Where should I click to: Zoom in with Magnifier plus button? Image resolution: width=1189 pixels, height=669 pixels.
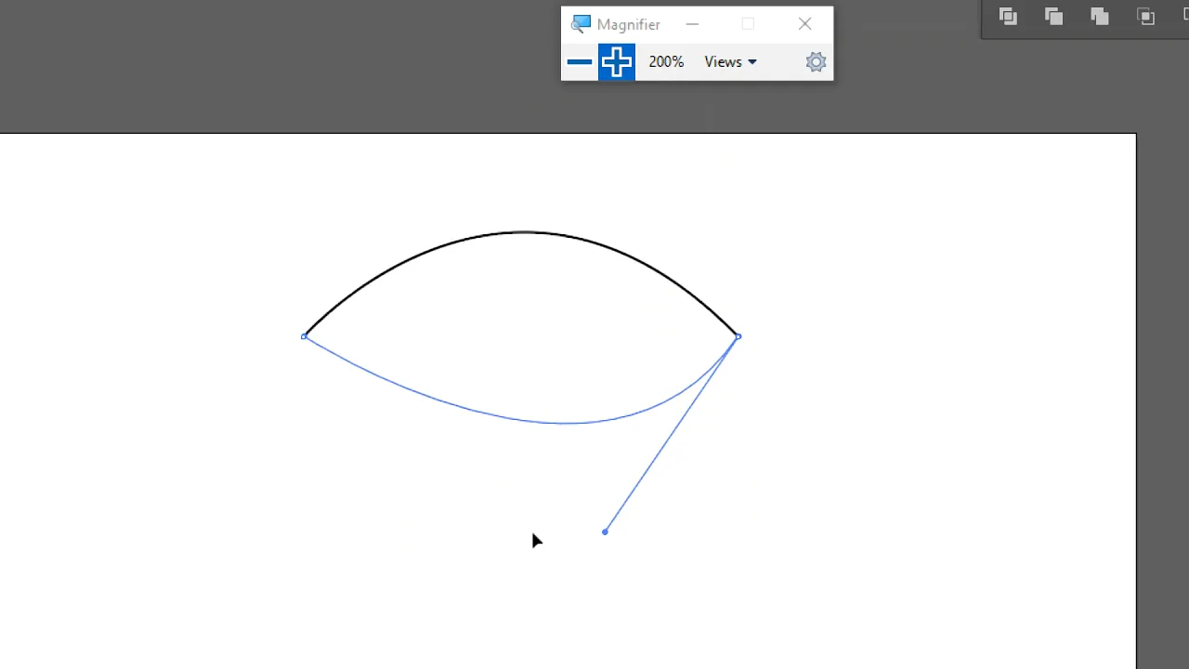point(617,62)
